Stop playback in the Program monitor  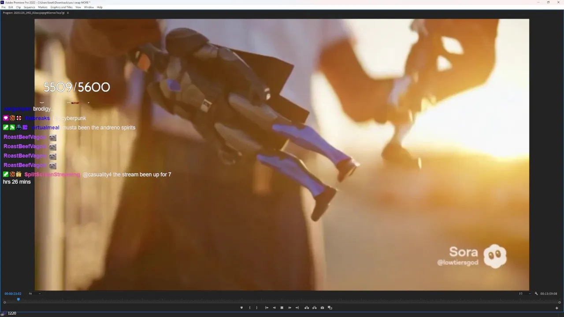click(282, 308)
